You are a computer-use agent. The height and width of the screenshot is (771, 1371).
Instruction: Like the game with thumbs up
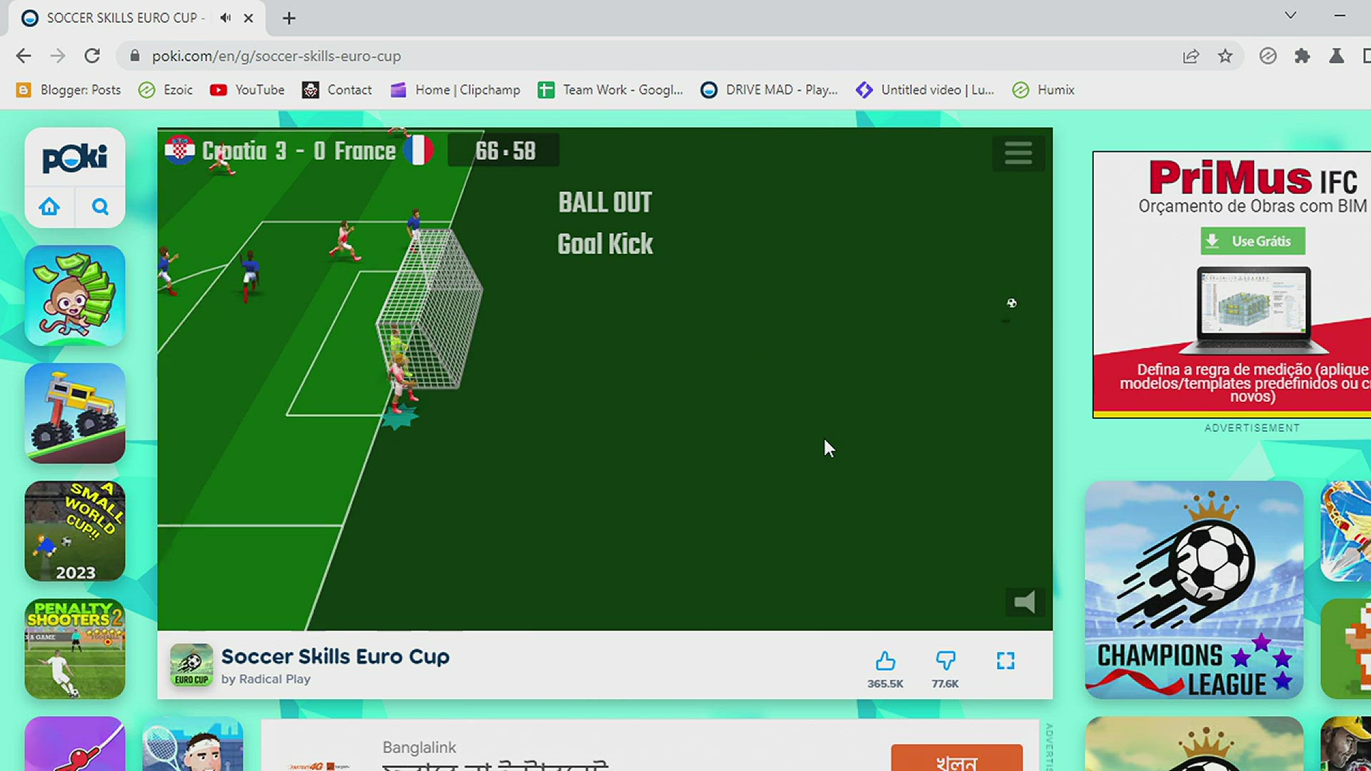885,661
